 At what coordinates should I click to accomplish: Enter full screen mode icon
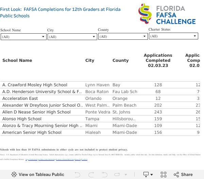pos(164,175)
